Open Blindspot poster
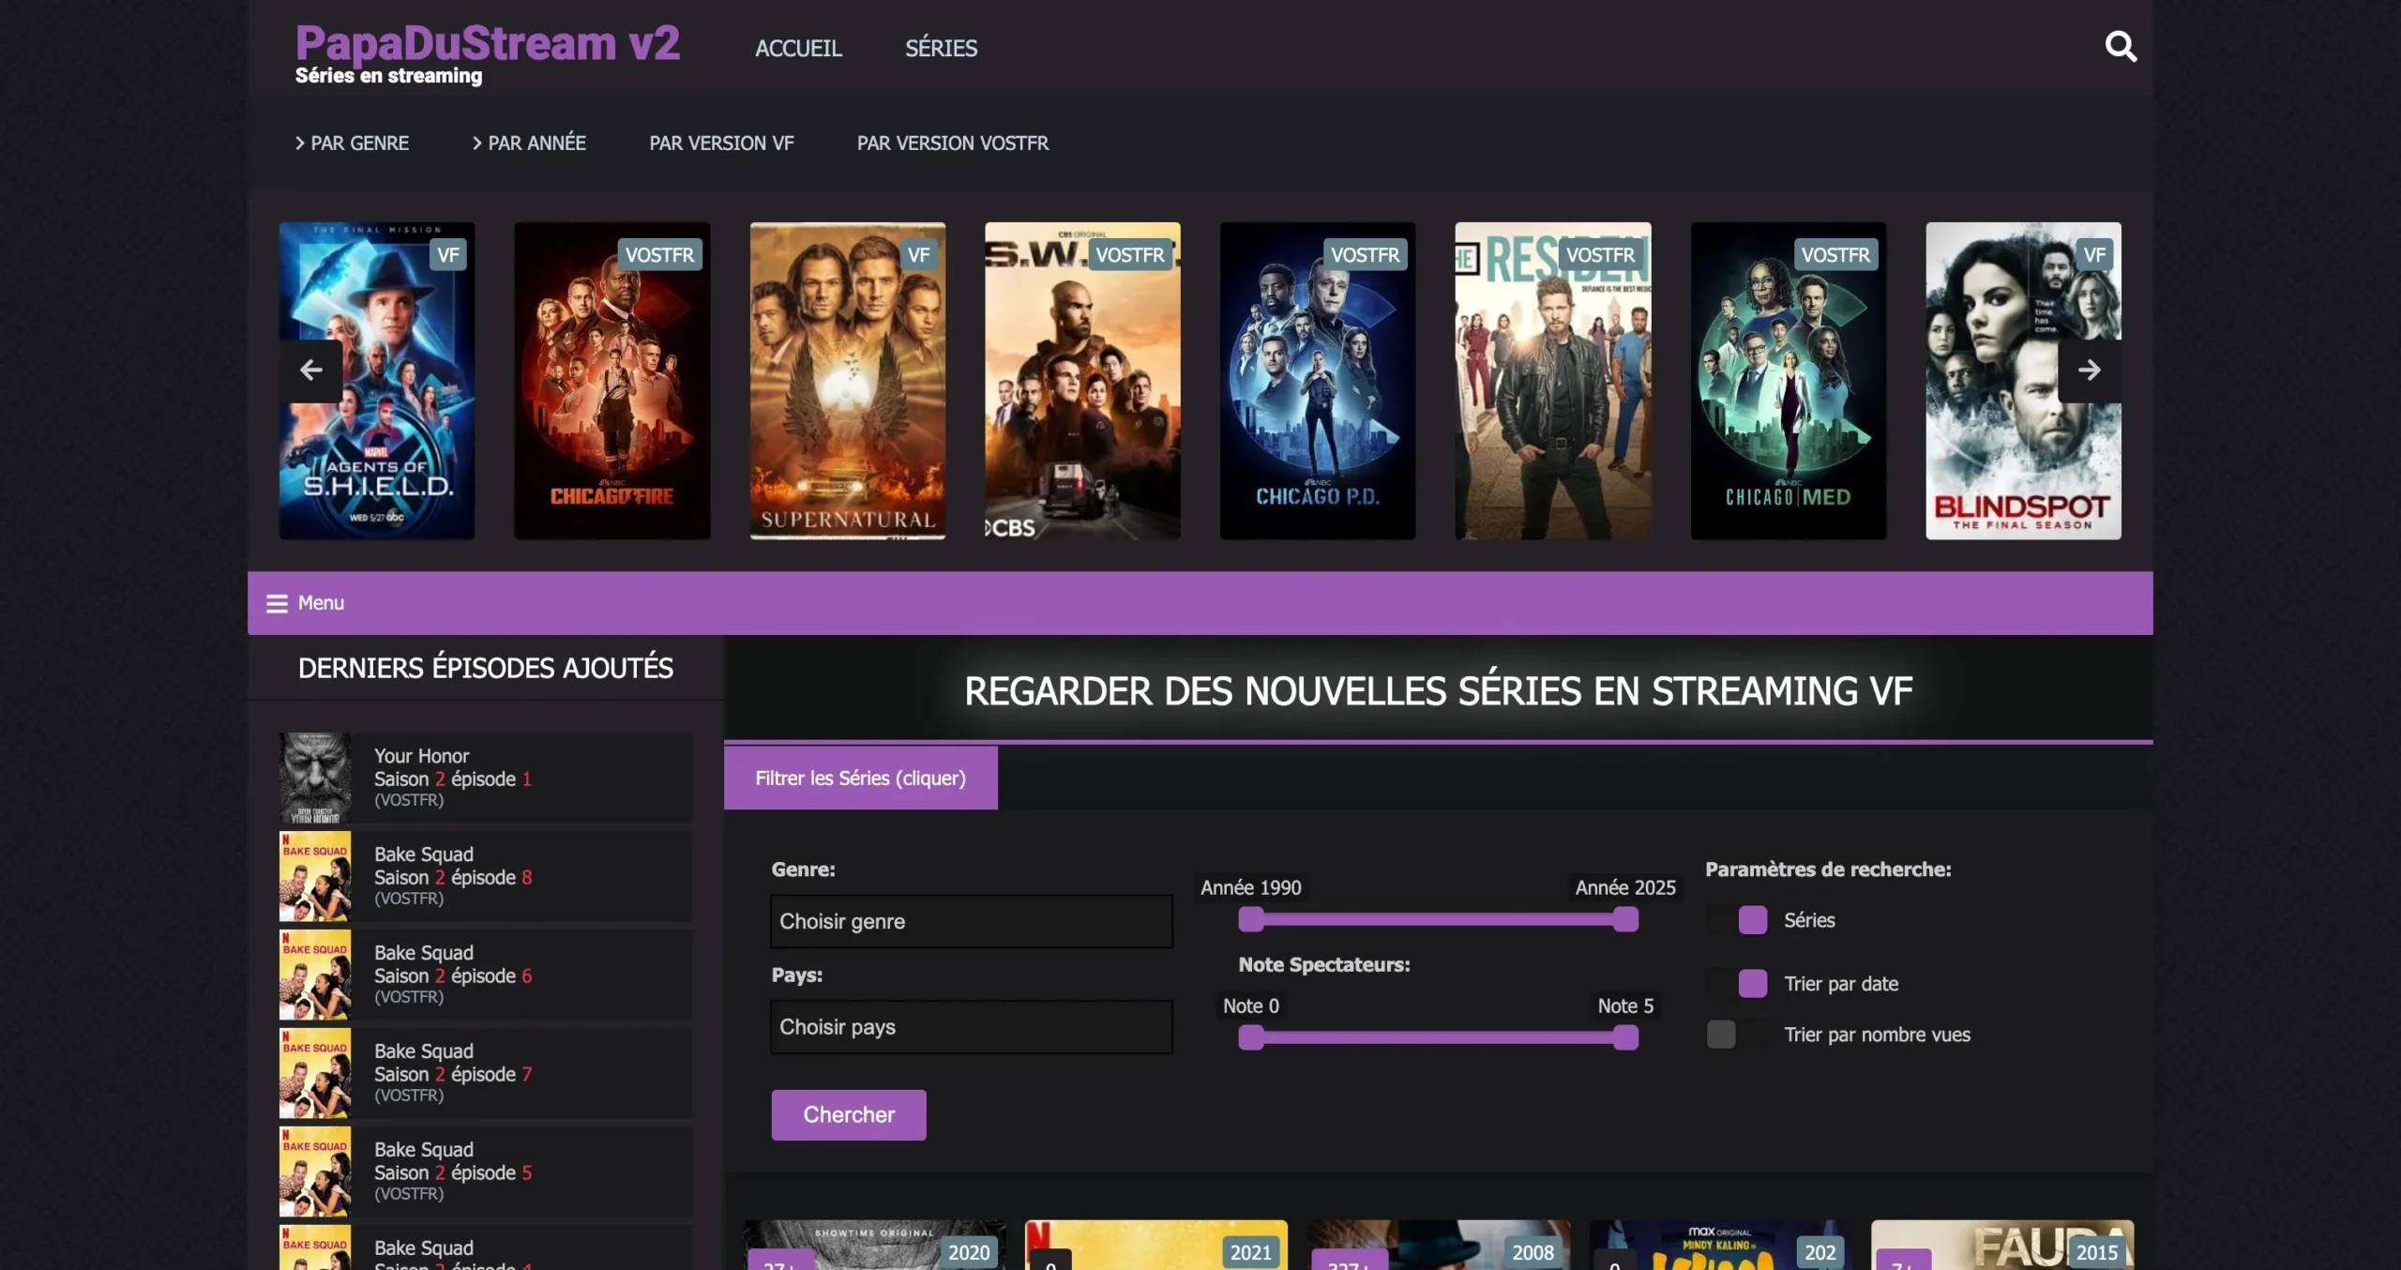 tap(2023, 381)
